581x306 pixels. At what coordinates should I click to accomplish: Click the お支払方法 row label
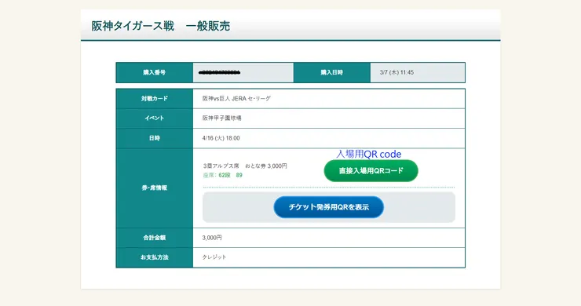(x=155, y=257)
